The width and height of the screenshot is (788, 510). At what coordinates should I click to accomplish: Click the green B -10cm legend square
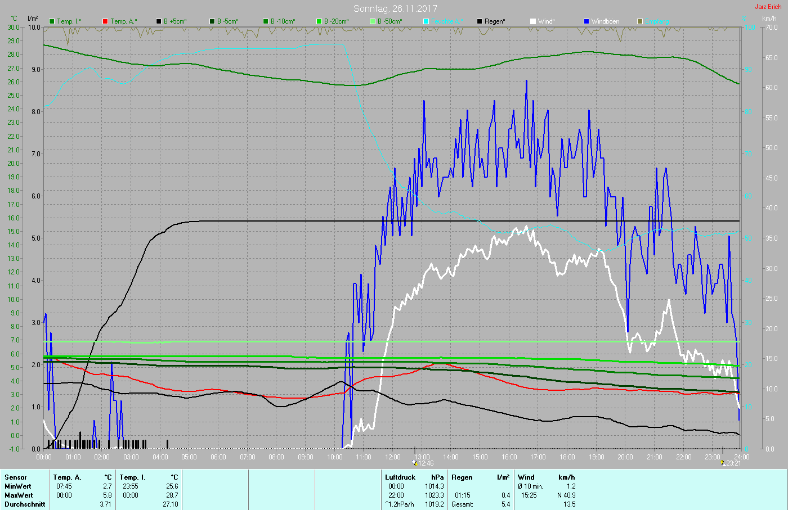266,21
